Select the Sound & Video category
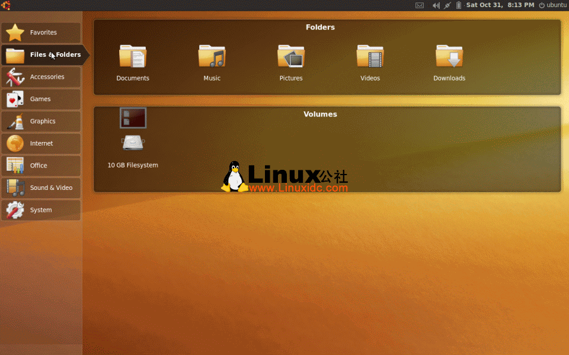The width and height of the screenshot is (569, 355). [x=41, y=188]
